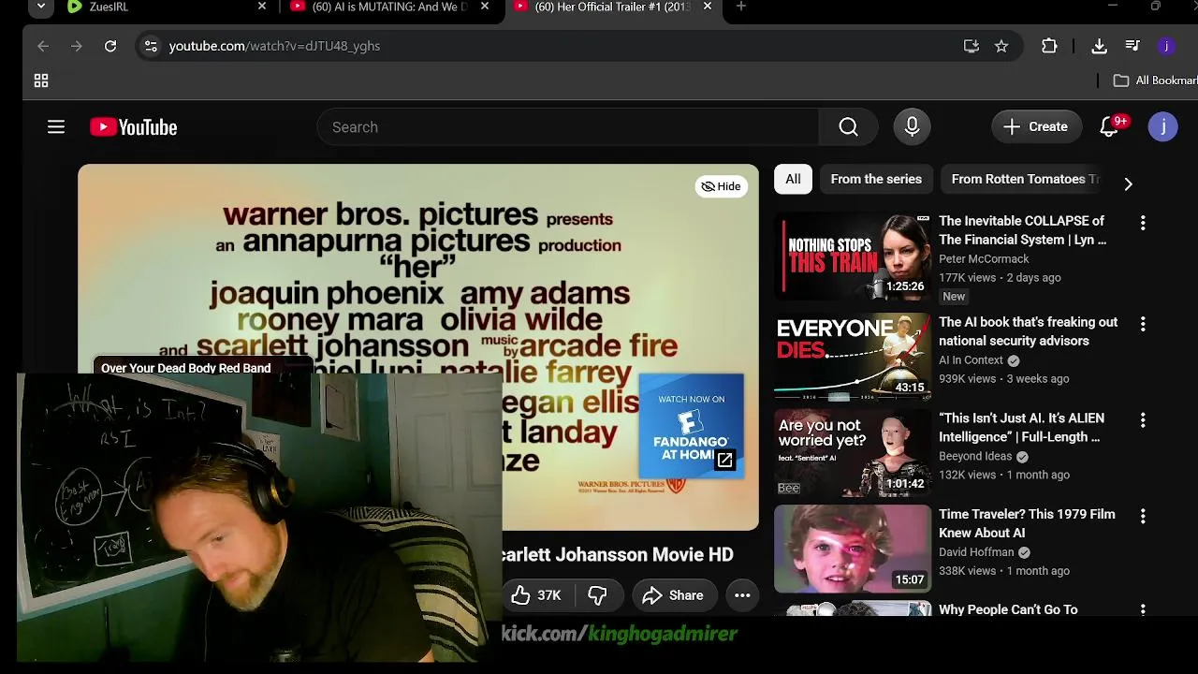Close the Her Official Trailer tab
This screenshot has width=1198, height=674.
[x=708, y=7]
